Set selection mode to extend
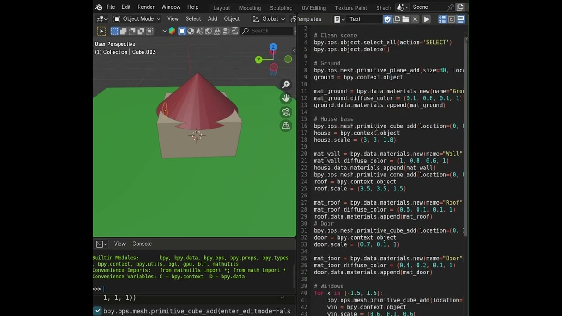The height and width of the screenshot is (316, 562). pos(123,31)
